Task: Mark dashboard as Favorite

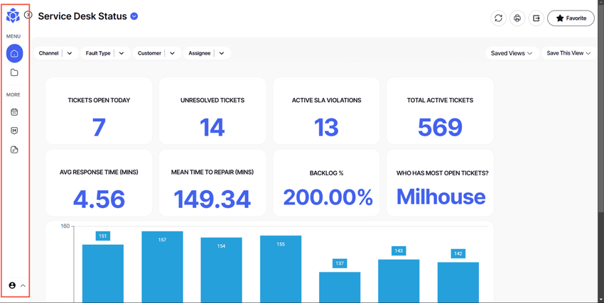Action: pyautogui.click(x=571, y=18)
